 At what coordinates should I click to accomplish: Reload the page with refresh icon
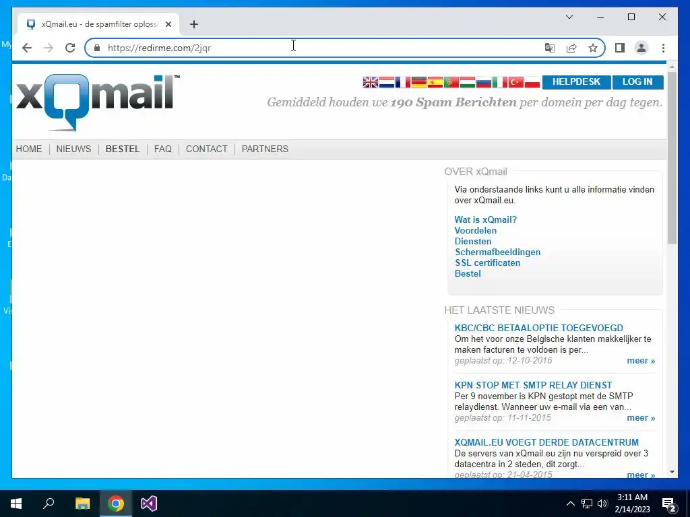70,48
